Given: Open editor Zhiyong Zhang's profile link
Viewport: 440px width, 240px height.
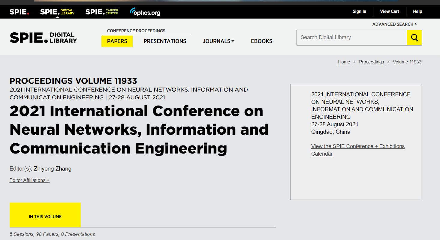Looking at the screenshot, I should click(53, 169).
